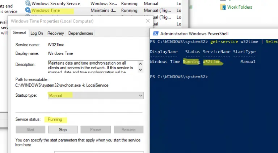The width and height of the screenshot is (278, 153).
Task: Close the Windows Time Properties dialog
Action: coord(148,21)
